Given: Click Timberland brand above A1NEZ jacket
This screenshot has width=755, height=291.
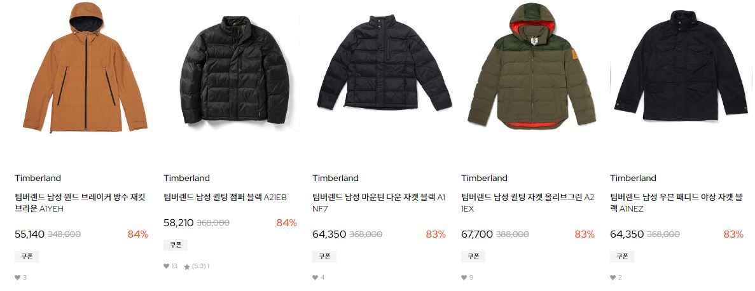Looking at the screenshot, I should coord(633,178).
